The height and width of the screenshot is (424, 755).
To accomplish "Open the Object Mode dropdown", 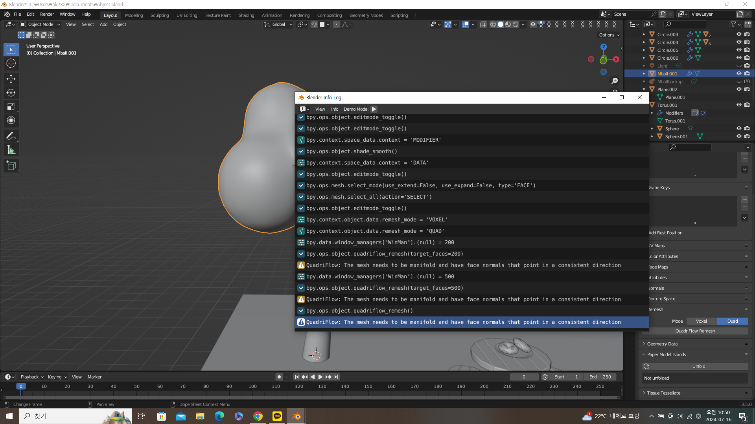I will coord(41,24).
